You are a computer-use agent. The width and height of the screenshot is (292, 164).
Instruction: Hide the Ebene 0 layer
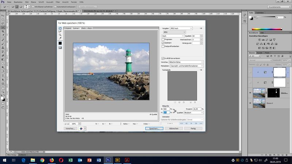point(250,104)
